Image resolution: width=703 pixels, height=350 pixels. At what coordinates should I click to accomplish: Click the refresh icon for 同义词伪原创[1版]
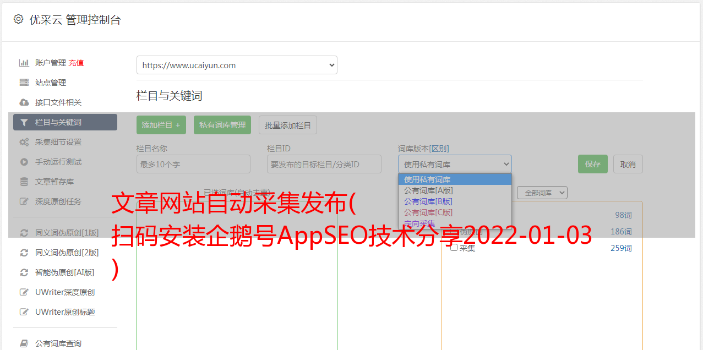[x=24, y=233]
